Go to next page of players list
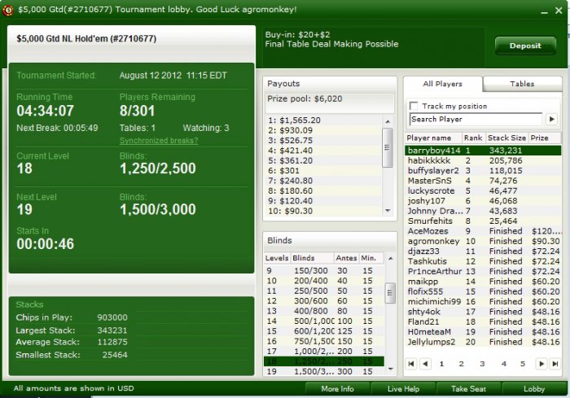Viewport: 570px width, 398px height. (541, 364)
